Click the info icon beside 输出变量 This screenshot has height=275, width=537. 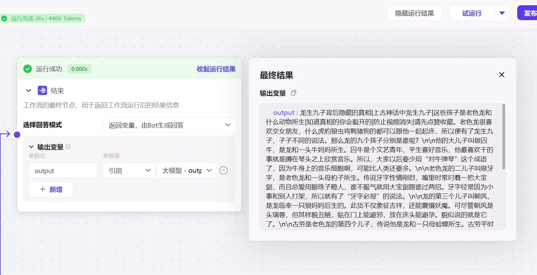coord(68,147)
